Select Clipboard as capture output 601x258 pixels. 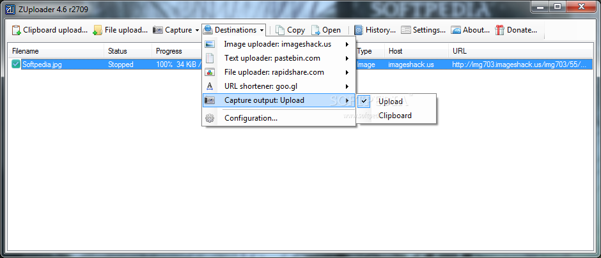396,116
